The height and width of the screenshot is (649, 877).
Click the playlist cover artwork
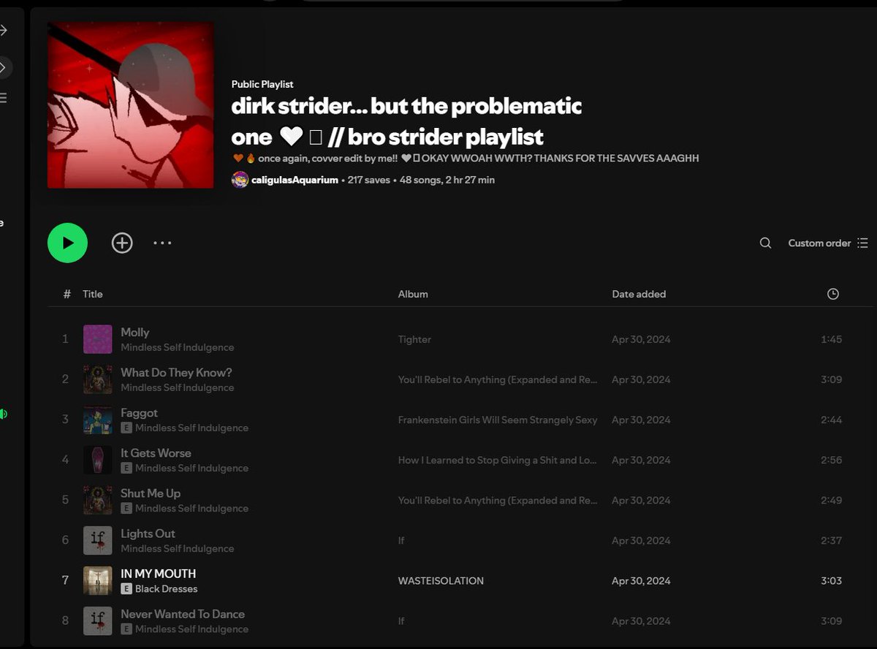point(130,105)
